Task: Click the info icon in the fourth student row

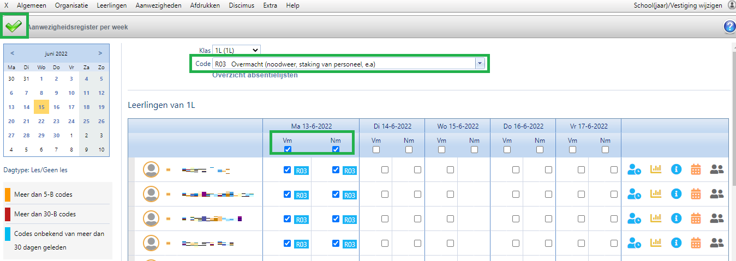Action: coord(676,243)
